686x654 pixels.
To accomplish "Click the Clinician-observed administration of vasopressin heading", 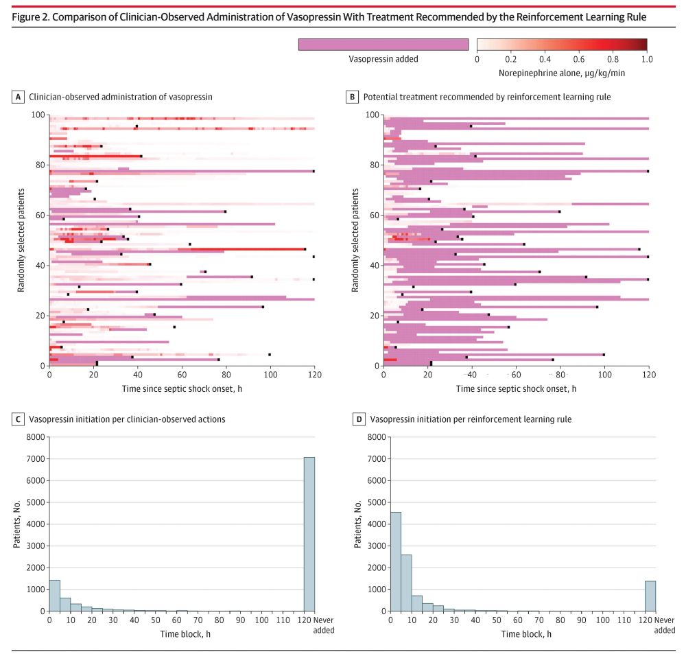I will pos(121,97).
